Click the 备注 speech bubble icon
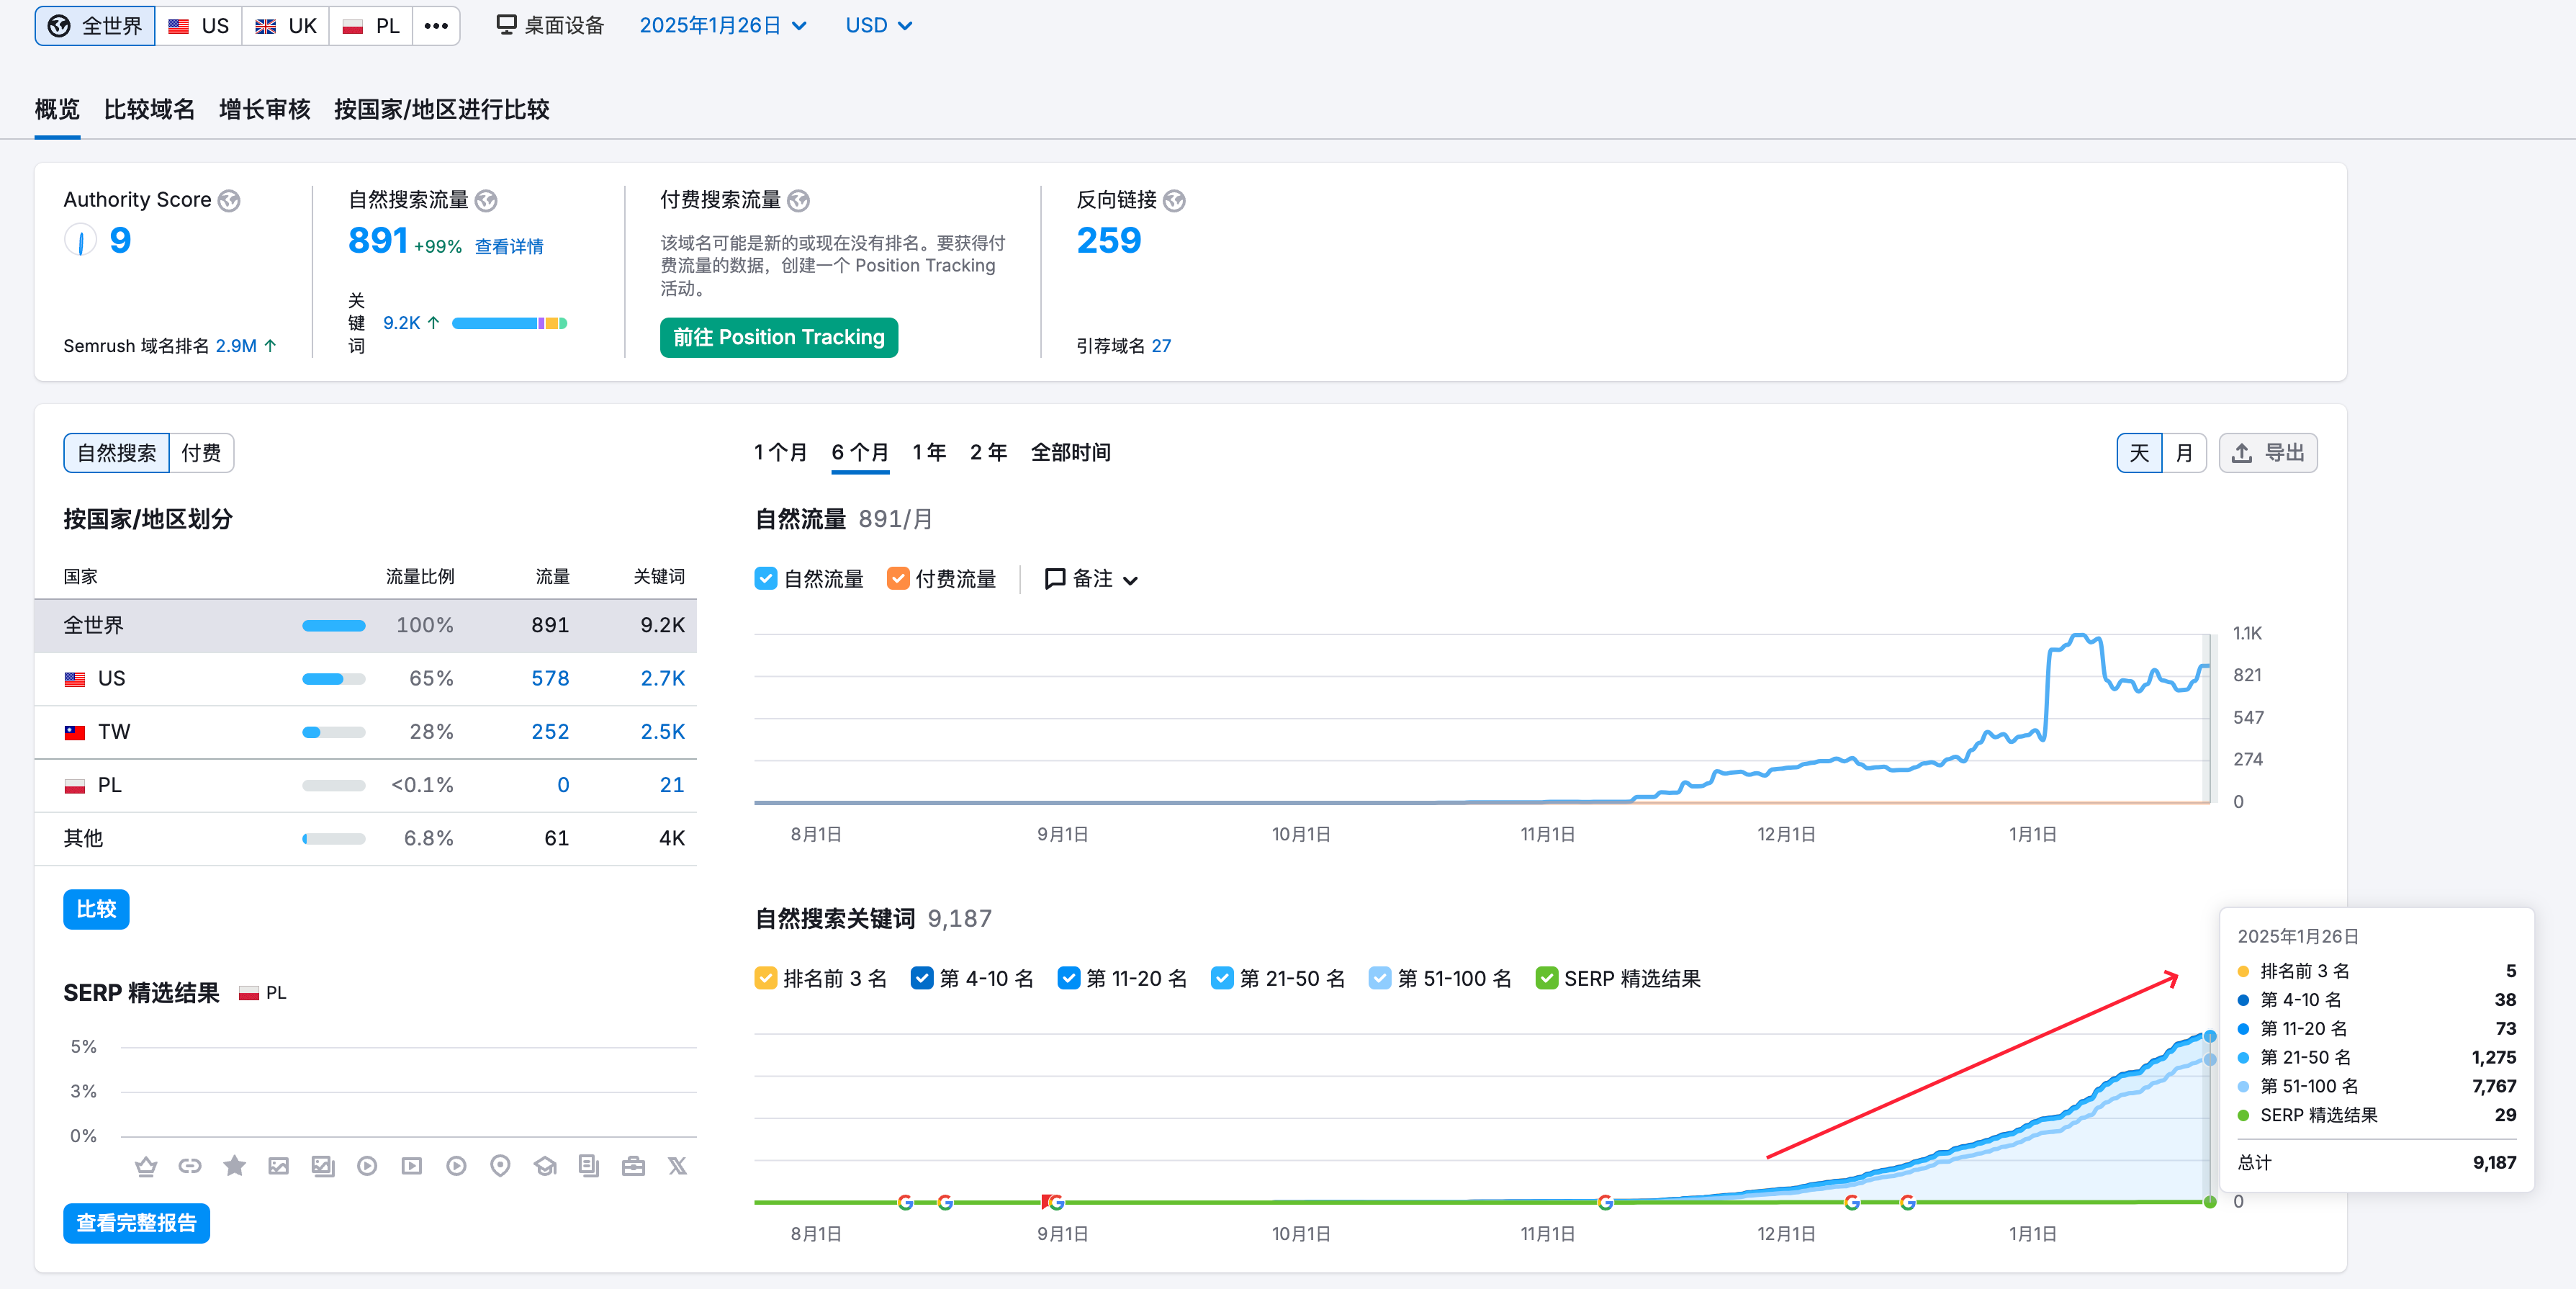 [x=1054, y=579]
